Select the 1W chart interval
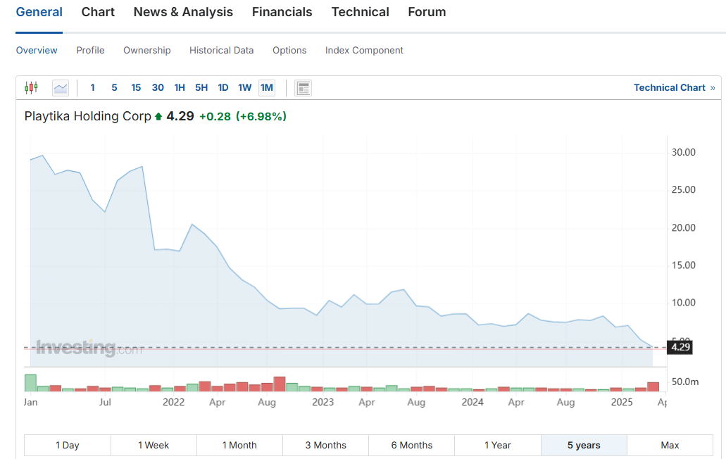The height and width of the screenshot is (459, 726). [245, 88]
